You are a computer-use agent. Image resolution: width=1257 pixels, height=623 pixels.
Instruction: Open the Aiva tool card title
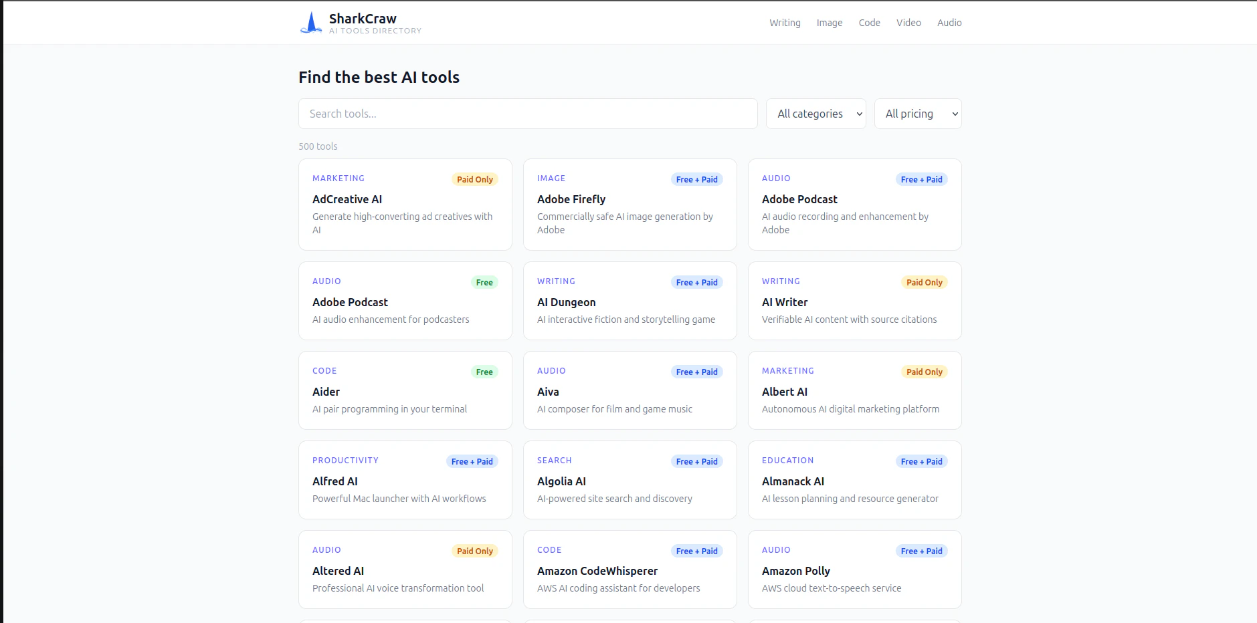[548, 392]
